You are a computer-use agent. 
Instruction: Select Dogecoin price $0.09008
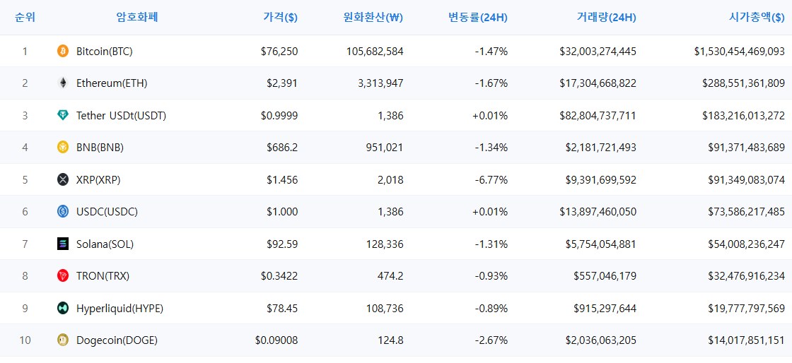(x=276, y=340)
